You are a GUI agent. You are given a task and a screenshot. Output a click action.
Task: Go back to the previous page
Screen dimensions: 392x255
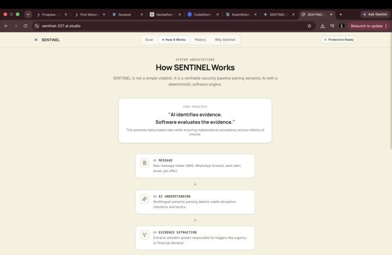(6, 26)
